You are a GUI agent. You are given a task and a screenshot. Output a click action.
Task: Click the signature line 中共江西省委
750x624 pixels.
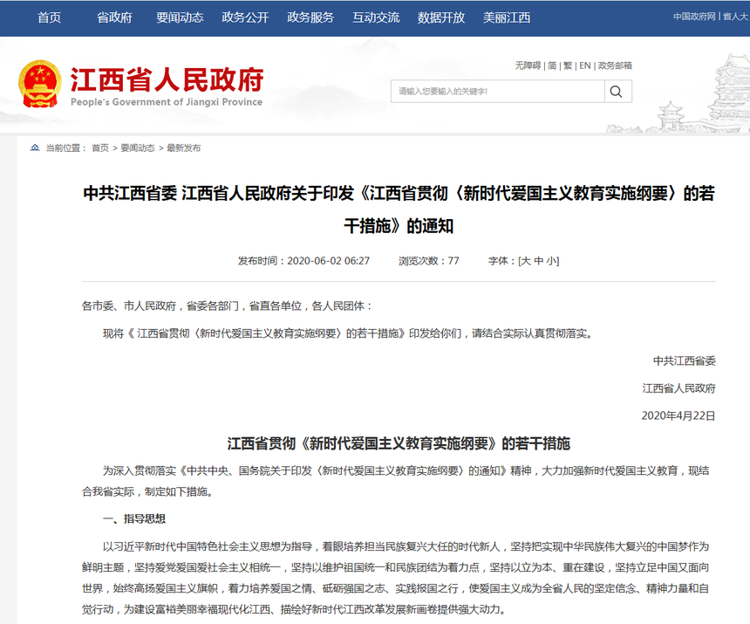[x=684, y=360]
